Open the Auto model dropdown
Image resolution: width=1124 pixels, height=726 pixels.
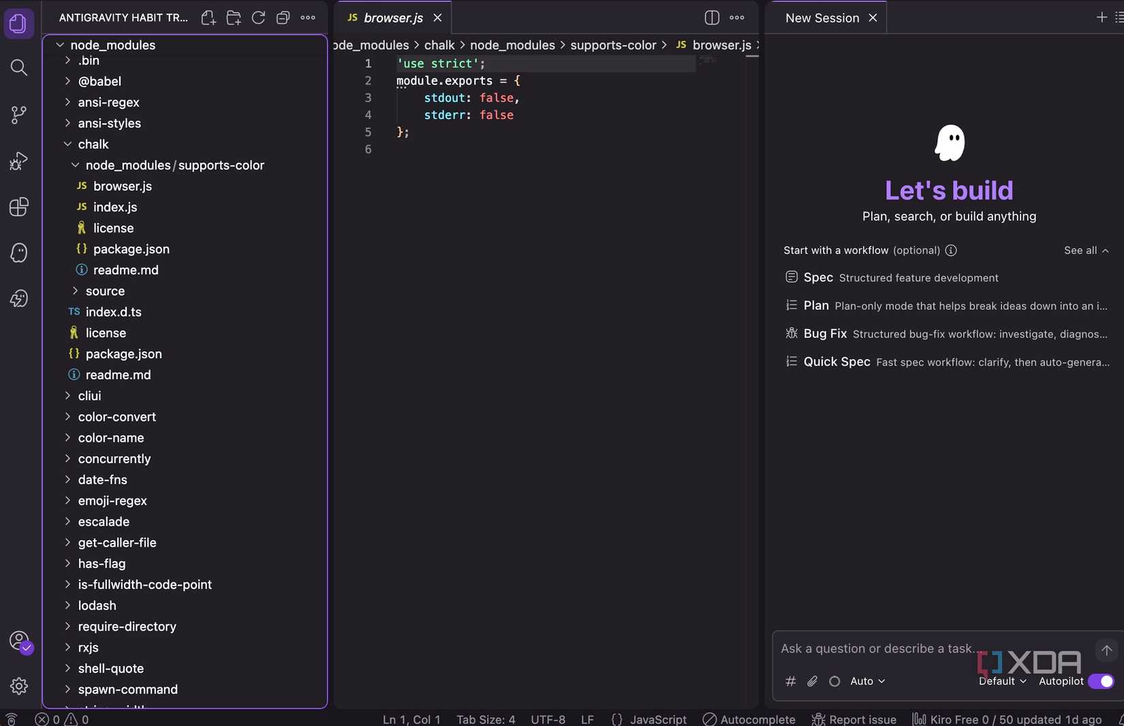click(867, 681)
